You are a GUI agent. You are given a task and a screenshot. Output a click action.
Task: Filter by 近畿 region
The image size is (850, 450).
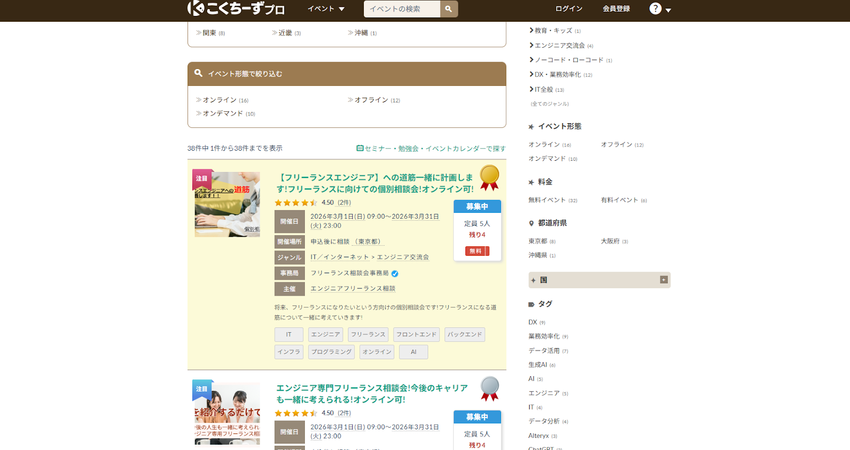coord(286,33)
